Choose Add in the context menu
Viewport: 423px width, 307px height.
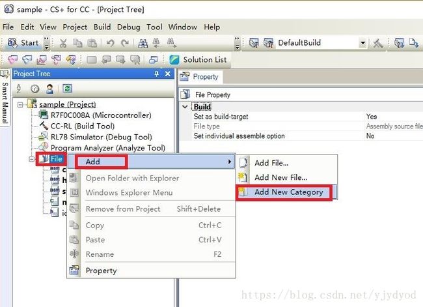point(151,162)
